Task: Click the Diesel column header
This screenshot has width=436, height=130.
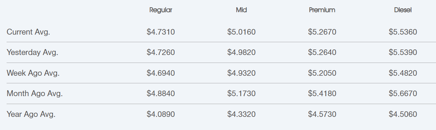Action: 403,10
